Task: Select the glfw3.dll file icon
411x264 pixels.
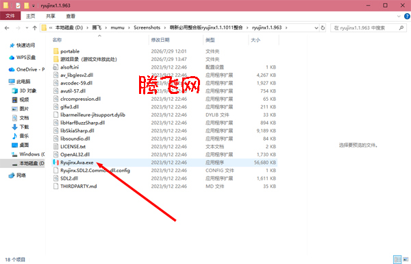Action: tap(55, 107)
